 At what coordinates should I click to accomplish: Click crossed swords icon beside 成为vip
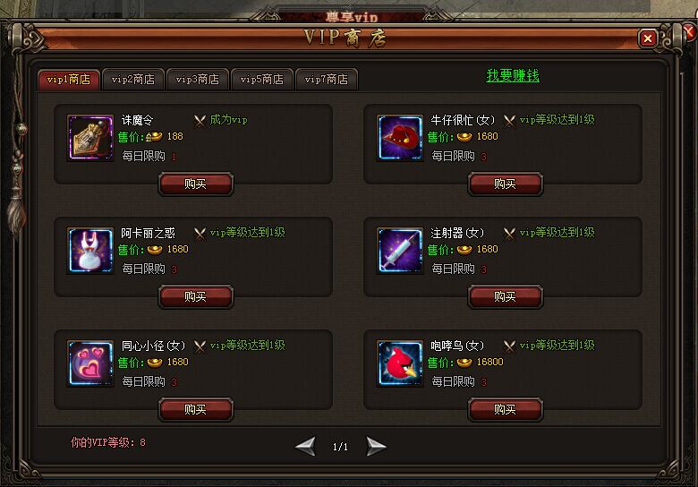pyautogui.click(x=200, y=120)
